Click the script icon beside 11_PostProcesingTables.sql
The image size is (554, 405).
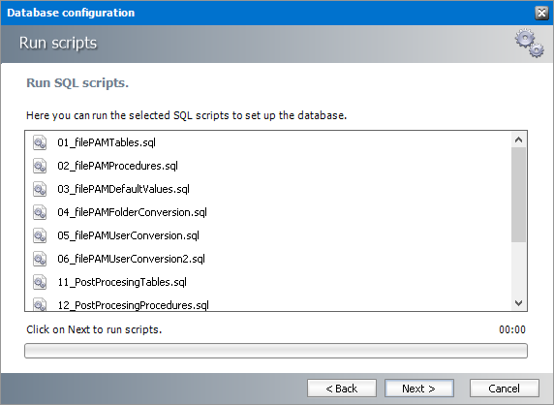click(x=40, y=283)
